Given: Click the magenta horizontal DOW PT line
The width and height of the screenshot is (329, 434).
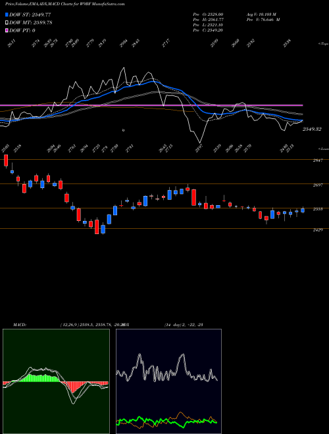Looking at the screenshot, I should [x=151, y=105].
